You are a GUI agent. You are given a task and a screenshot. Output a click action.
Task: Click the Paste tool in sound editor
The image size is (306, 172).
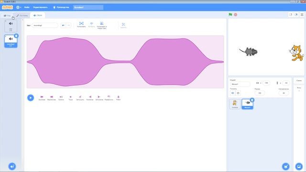tap(91, 24)
